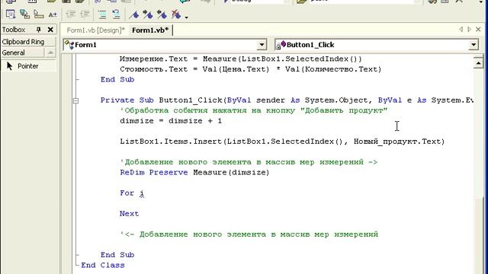The width and height of the screenshot is (488, 274).
Task: Select the Pointer tool in Toolbox
Action: 29,66
